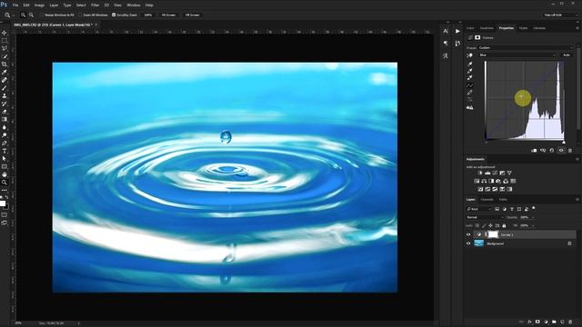Click the Fit Screen button
582x327 pixels.
pyautogui.click(x=168, y=15)
